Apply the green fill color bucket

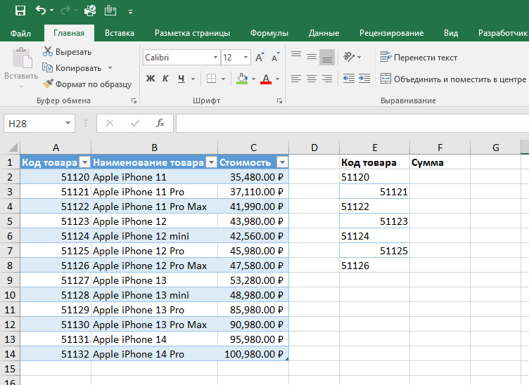click(x=242, y=79)
